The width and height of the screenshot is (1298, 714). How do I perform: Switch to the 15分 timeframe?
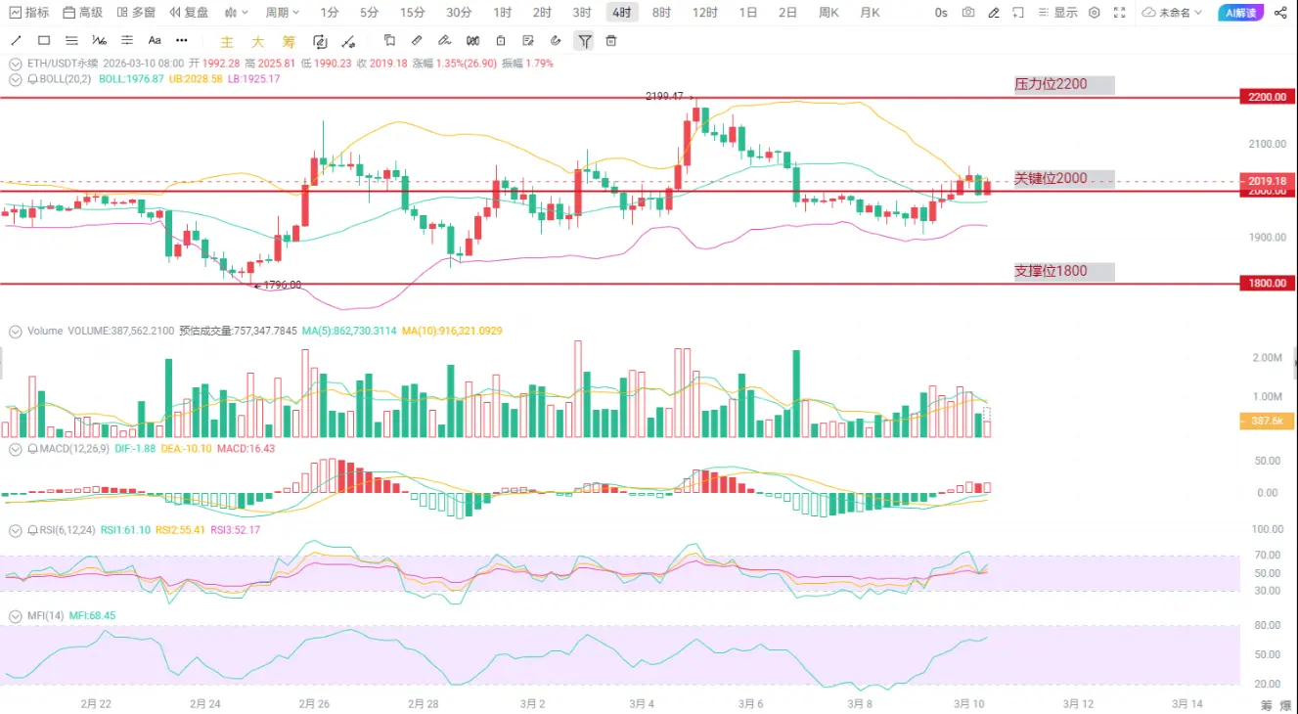pos(412,13)
